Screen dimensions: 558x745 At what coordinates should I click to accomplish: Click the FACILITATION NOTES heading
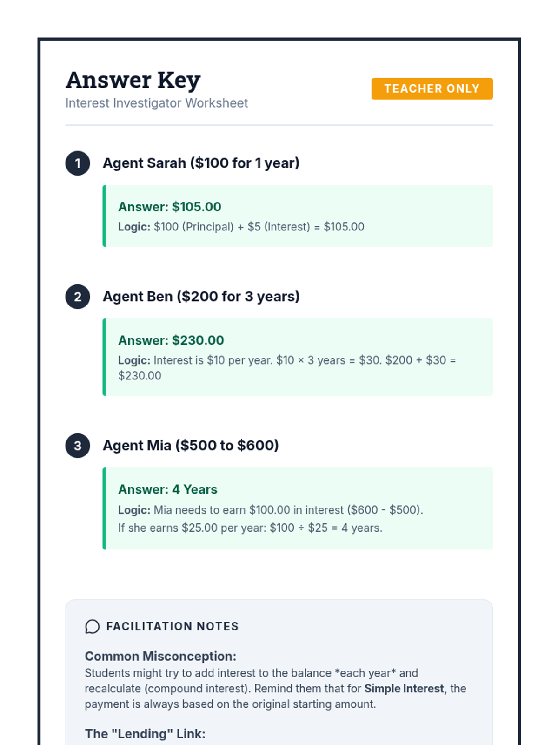tap(173, 627)
